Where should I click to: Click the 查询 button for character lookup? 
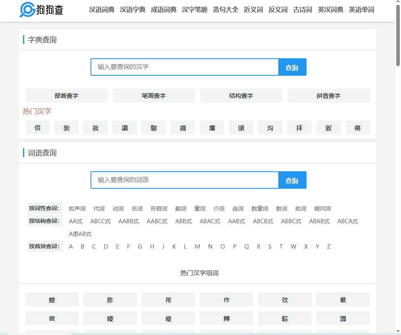pos(292,67)
